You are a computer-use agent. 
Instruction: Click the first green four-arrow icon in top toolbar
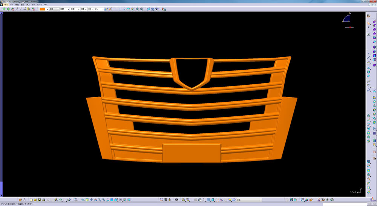pos(4,9)
